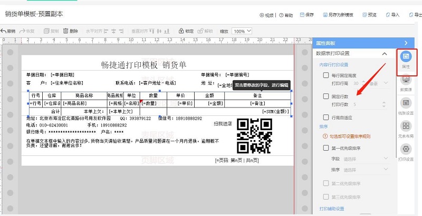422x216 pixels.
Task: Click the 锁定 lock icon
Action: point(181,31)
